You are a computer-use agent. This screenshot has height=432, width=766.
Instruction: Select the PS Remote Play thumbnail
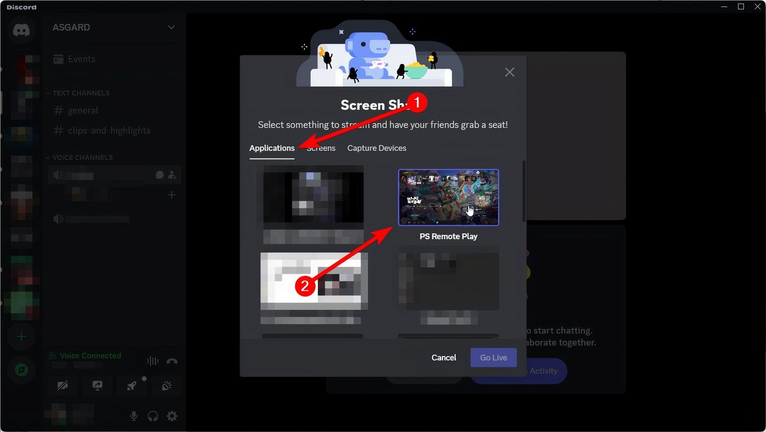click(x=448, y=198)
